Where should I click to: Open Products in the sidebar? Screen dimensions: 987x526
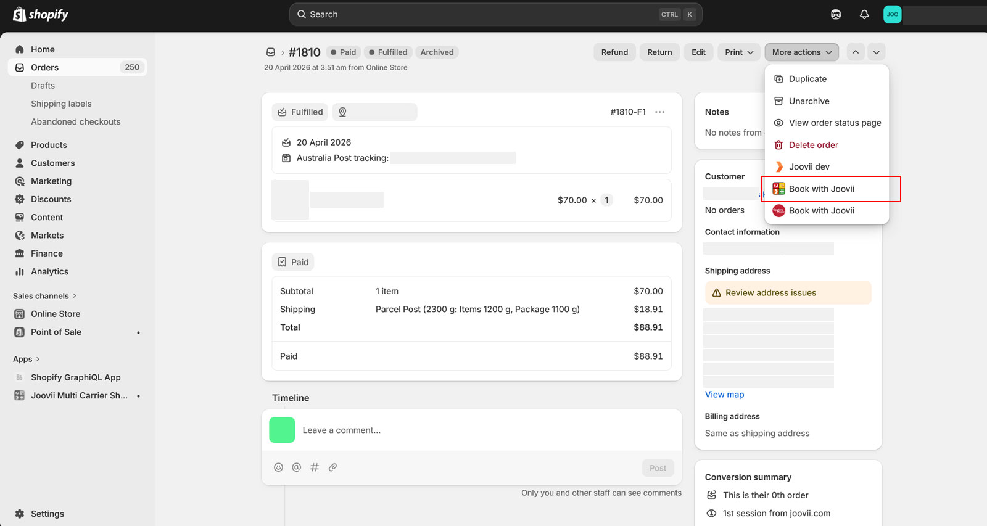[x=77, y=145]
